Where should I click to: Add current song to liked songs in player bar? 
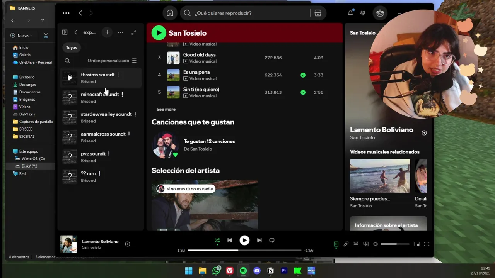tap(128, 244)
